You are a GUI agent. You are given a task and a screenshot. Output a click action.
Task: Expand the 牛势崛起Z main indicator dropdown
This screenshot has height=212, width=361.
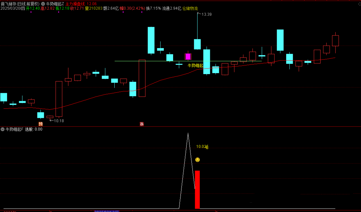pyautogui.click(x=43, y=4)
